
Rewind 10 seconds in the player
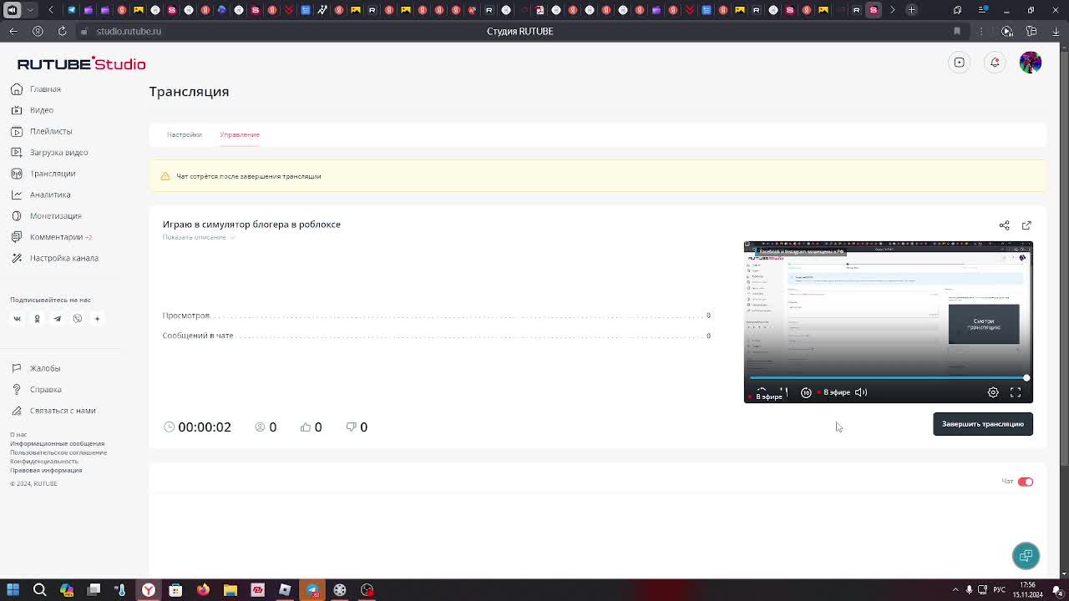806,392
